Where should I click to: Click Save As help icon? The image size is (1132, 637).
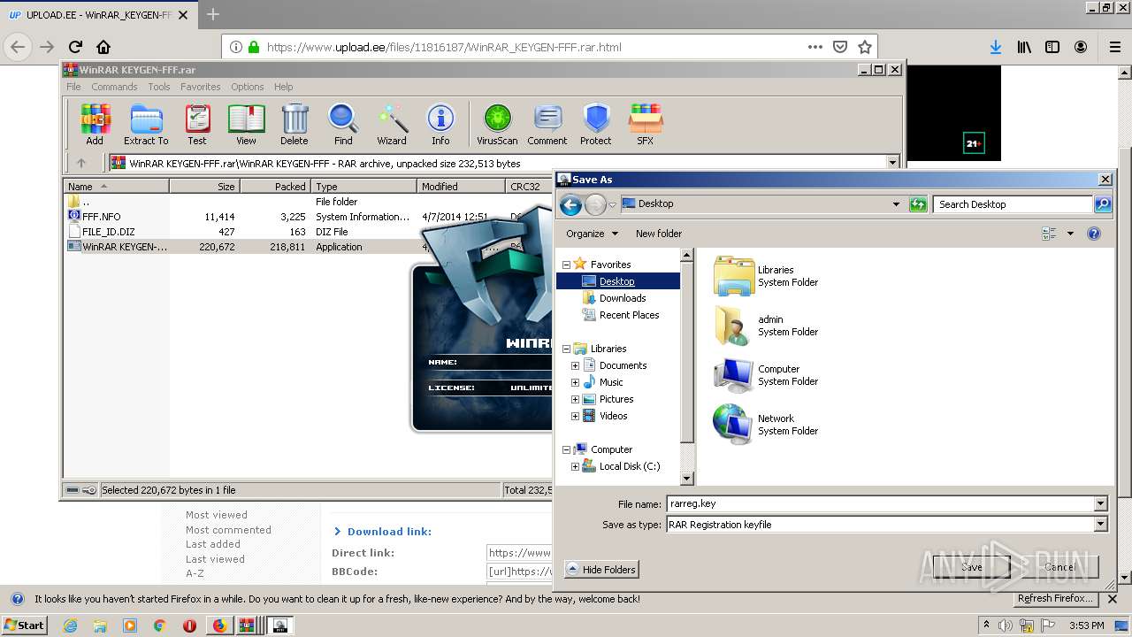[x=1094, y=234]
